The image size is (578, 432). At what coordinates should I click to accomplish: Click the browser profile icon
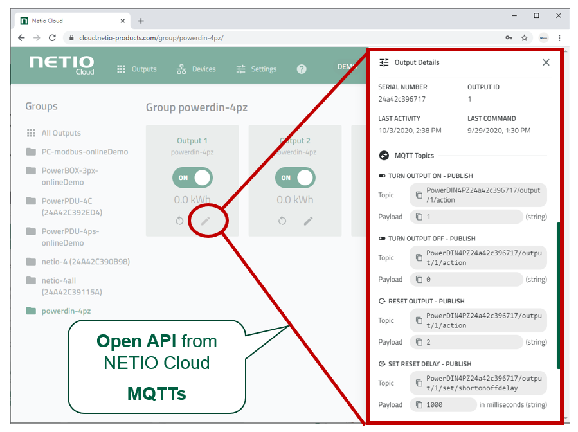click(x=544, y=37)
